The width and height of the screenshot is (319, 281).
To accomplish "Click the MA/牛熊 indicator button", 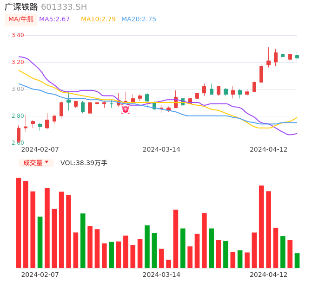I will pyautogui.click(x=20, y=19).
